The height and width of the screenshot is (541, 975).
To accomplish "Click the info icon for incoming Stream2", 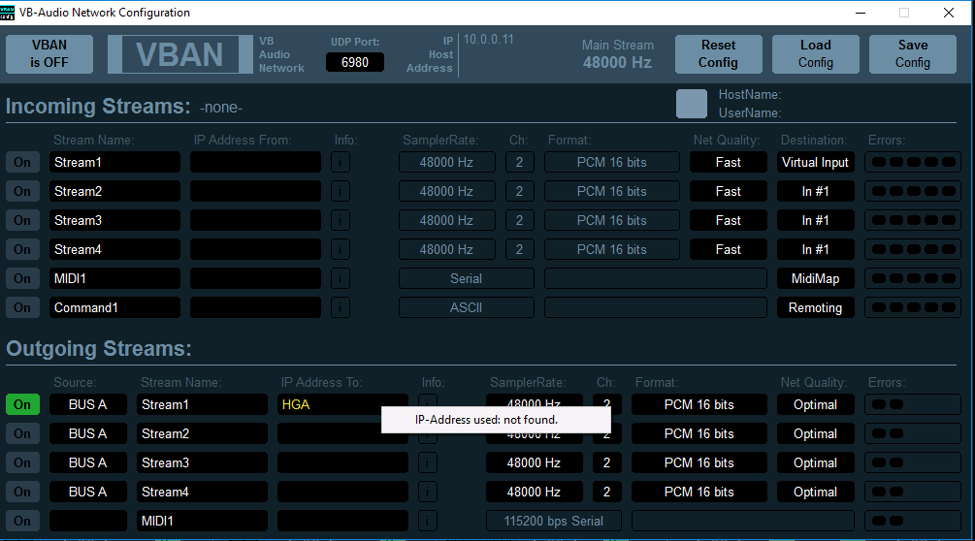I will pos(341,191).
